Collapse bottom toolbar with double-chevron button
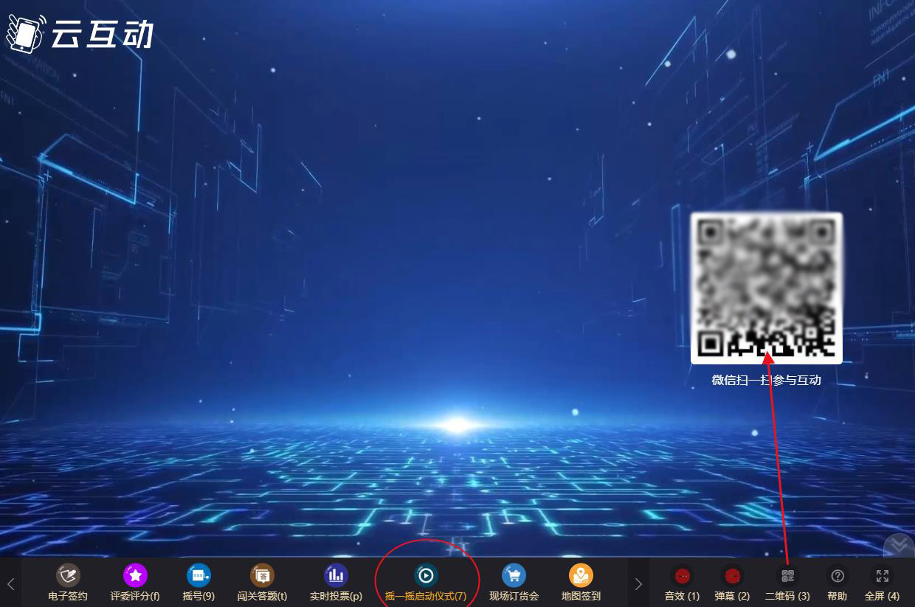 900,545
